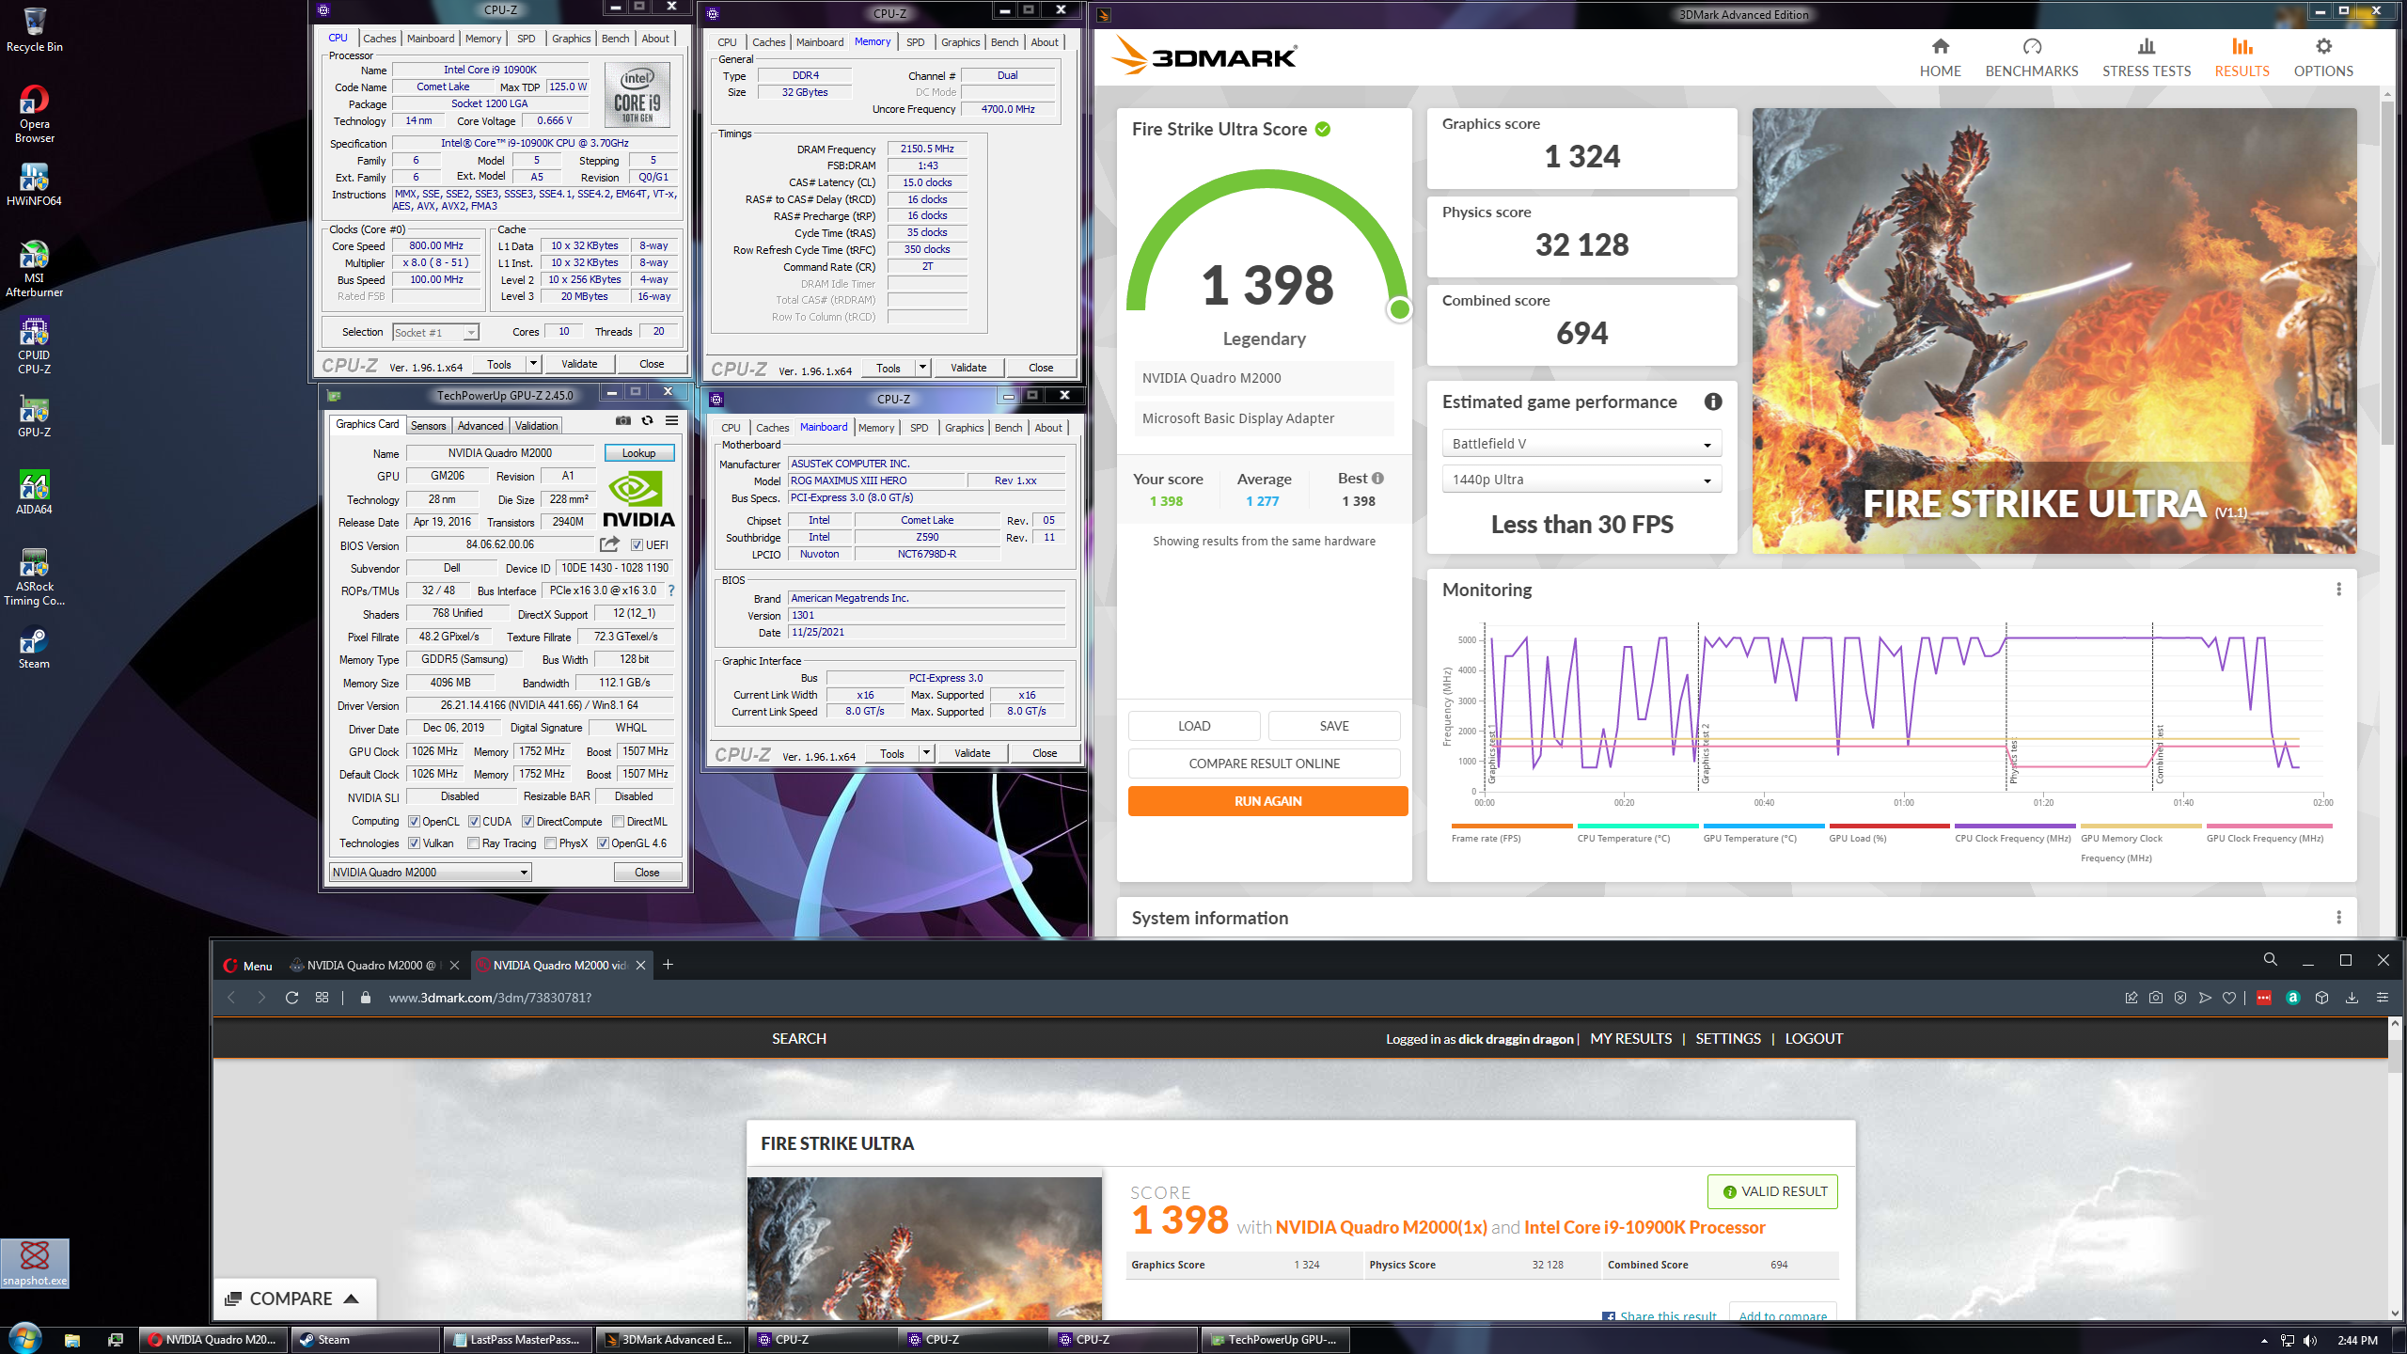
Task: Click GPU-Z refresh icon
Action: tap(647, 420)
